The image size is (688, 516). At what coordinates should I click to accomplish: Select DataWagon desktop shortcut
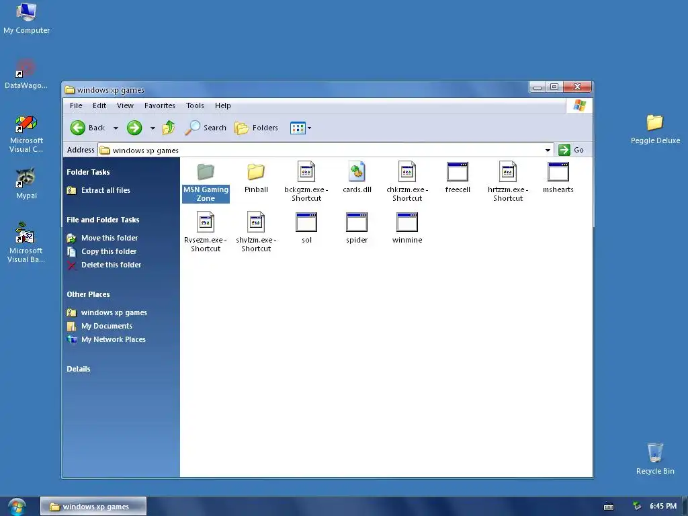(26, 74)
